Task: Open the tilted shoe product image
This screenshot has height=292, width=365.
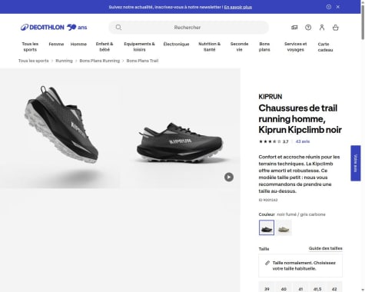Action: [60, 128]
